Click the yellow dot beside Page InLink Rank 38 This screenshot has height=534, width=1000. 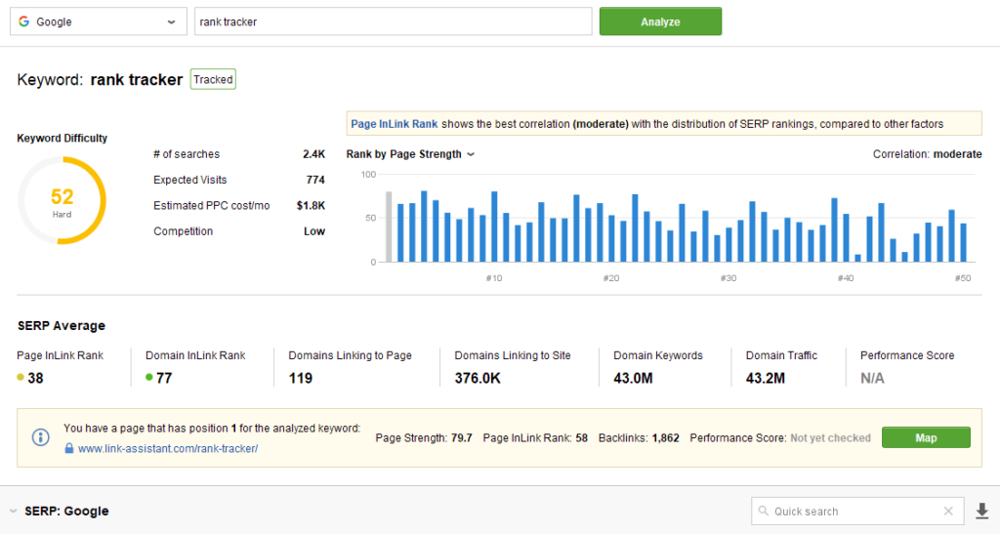point(21,378)
